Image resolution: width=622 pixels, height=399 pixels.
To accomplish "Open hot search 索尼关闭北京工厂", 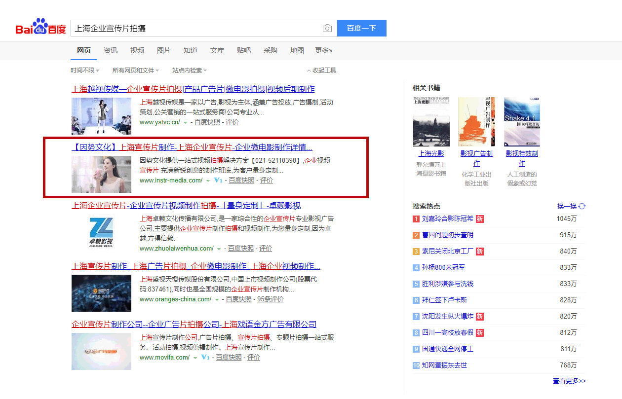I will 447,251.
